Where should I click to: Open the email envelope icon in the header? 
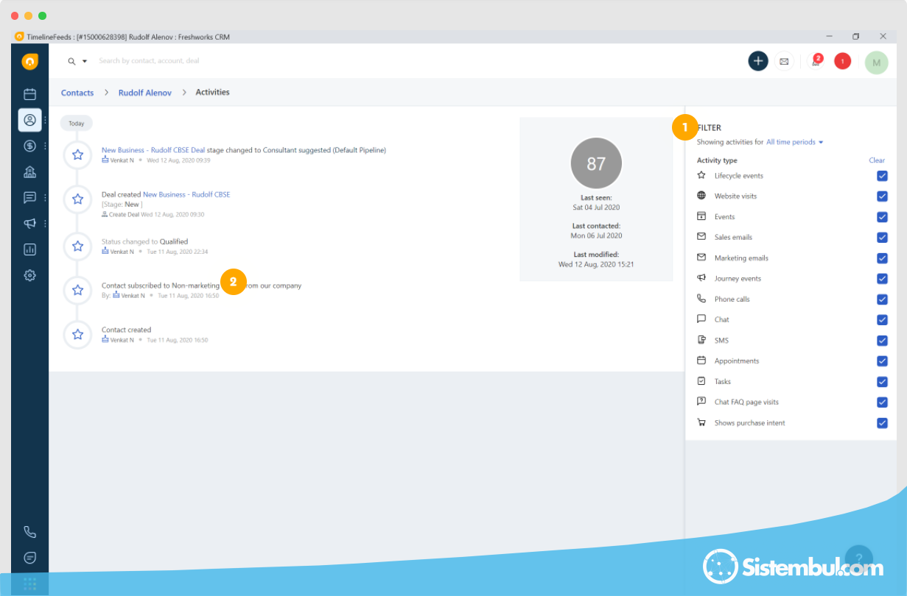click(x=784, y=62)
